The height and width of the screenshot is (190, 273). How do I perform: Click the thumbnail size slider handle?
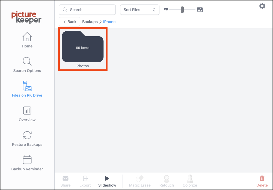click(182, 10)
